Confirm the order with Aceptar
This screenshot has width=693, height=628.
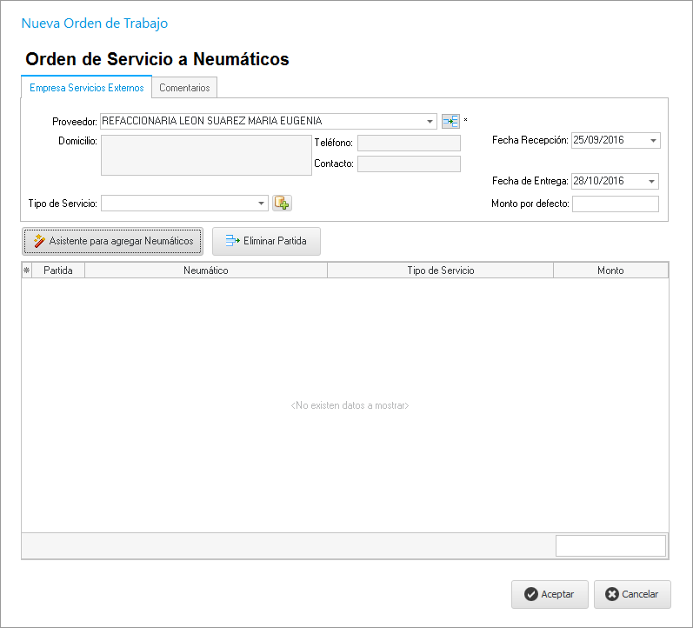click(x=550, y=594)
